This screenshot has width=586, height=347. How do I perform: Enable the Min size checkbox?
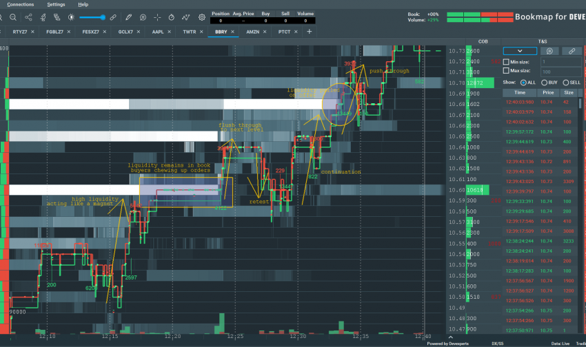(507, 62)
